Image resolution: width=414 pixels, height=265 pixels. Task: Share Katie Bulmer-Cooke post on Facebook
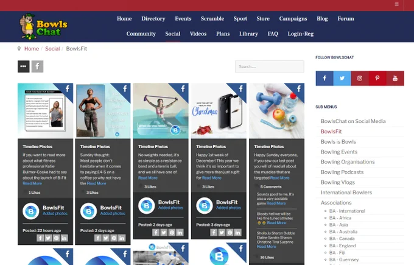40,238
